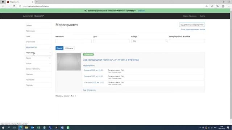Click the address bar URL

[36, 6]
